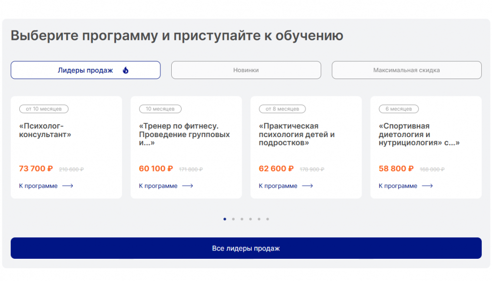Select the Лидеры продаж tab

[x=86, y=70]
